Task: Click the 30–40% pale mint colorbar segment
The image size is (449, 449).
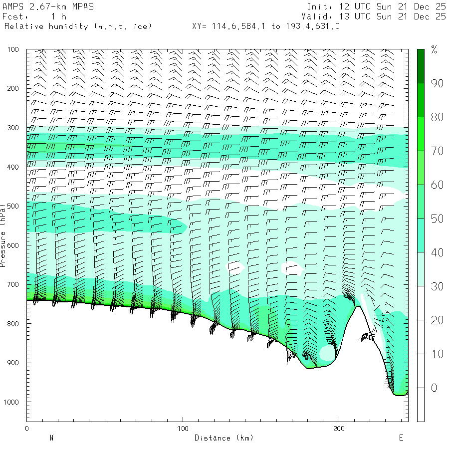Action: coord(421,269)
